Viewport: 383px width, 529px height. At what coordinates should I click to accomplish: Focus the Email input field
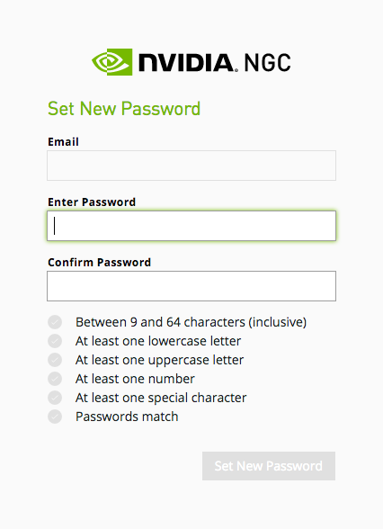[x=191, y=166]
